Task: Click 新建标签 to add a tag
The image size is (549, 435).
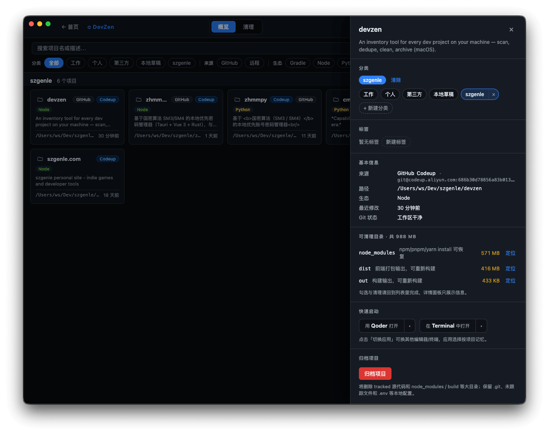Action: 396,142
